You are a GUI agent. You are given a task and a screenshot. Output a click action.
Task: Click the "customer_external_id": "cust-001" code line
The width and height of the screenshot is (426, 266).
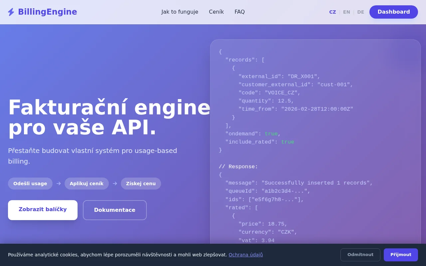[296, 84]
